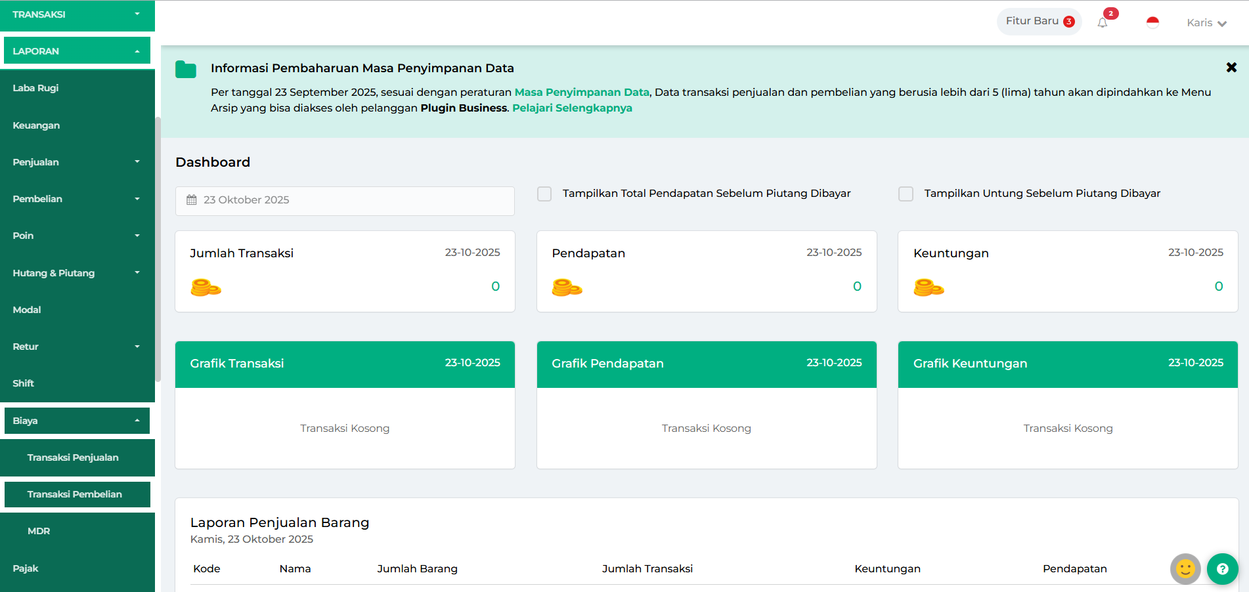Viewport: 1249px width, 592px height.
Task: Dismiss the data retention info banner
Action: pos(1231,68)
